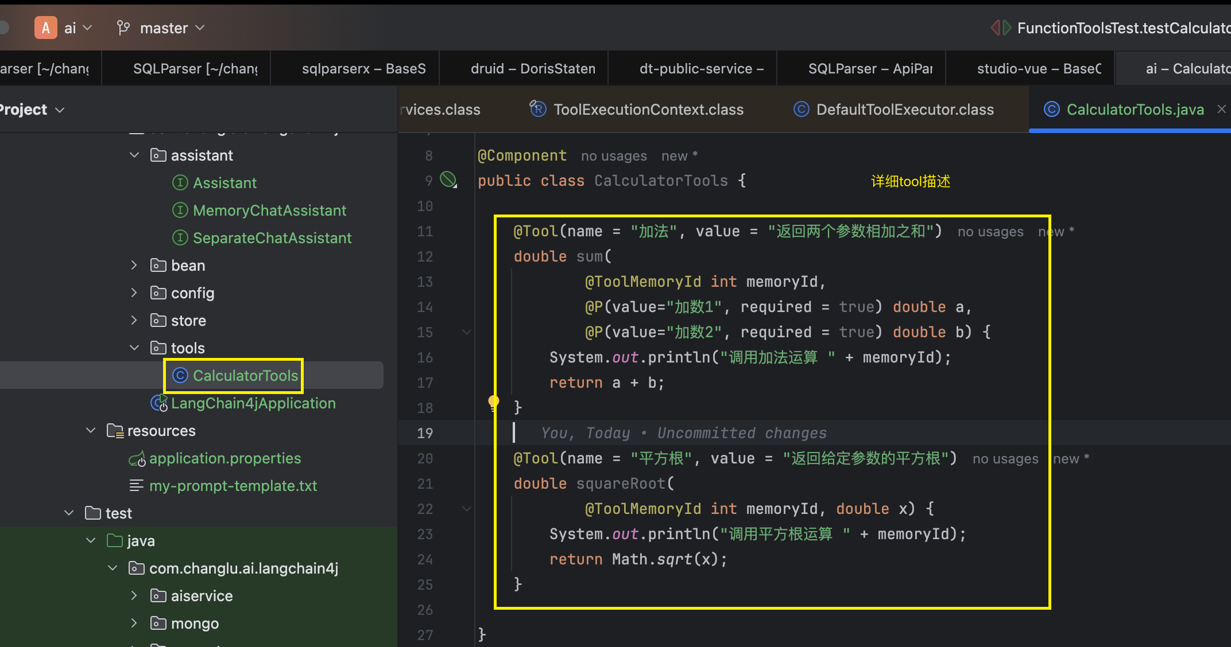Close the CalculatorTools.java tab
Screen dimensions: 1231x647
(x=1221, y=109)
